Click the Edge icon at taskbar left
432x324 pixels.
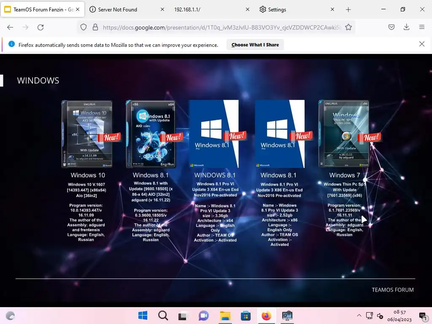click(11, 316)
